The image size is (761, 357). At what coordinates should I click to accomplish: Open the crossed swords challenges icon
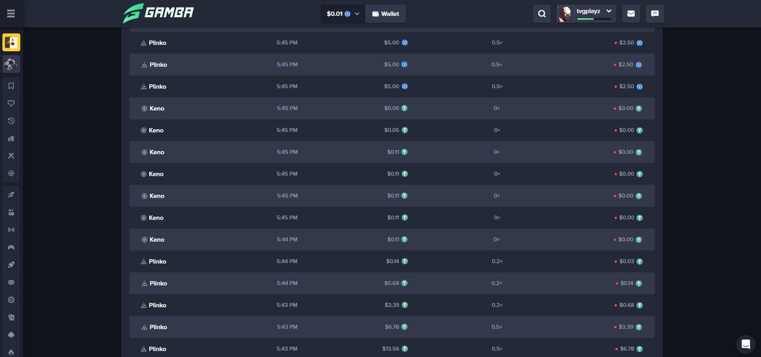click(11, 156)
